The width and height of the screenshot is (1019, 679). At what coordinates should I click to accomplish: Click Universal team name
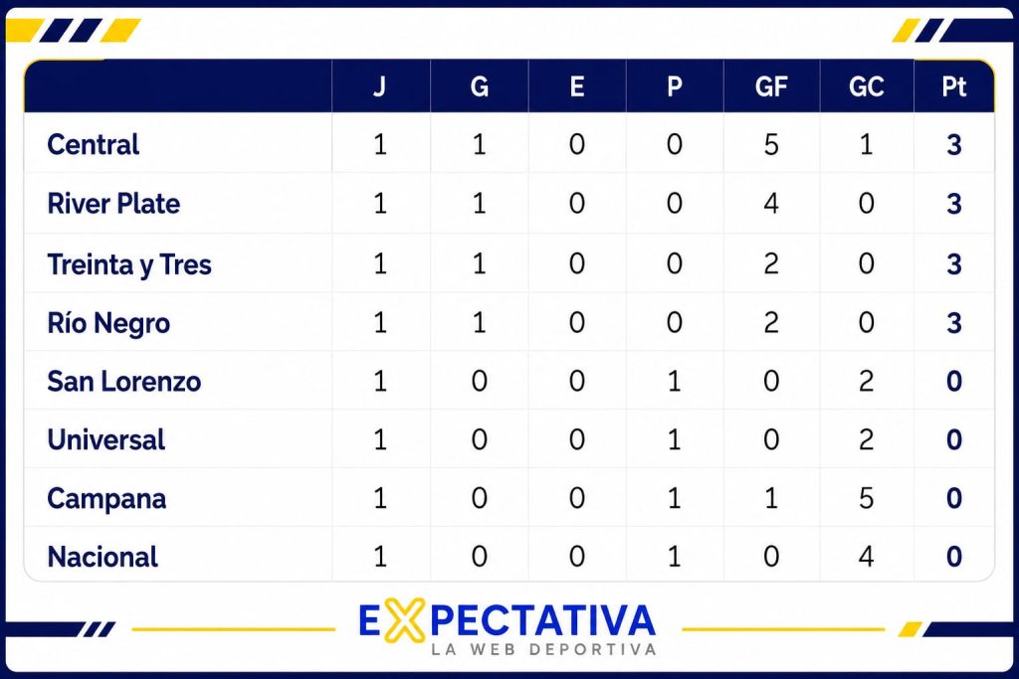pos(105,440)
